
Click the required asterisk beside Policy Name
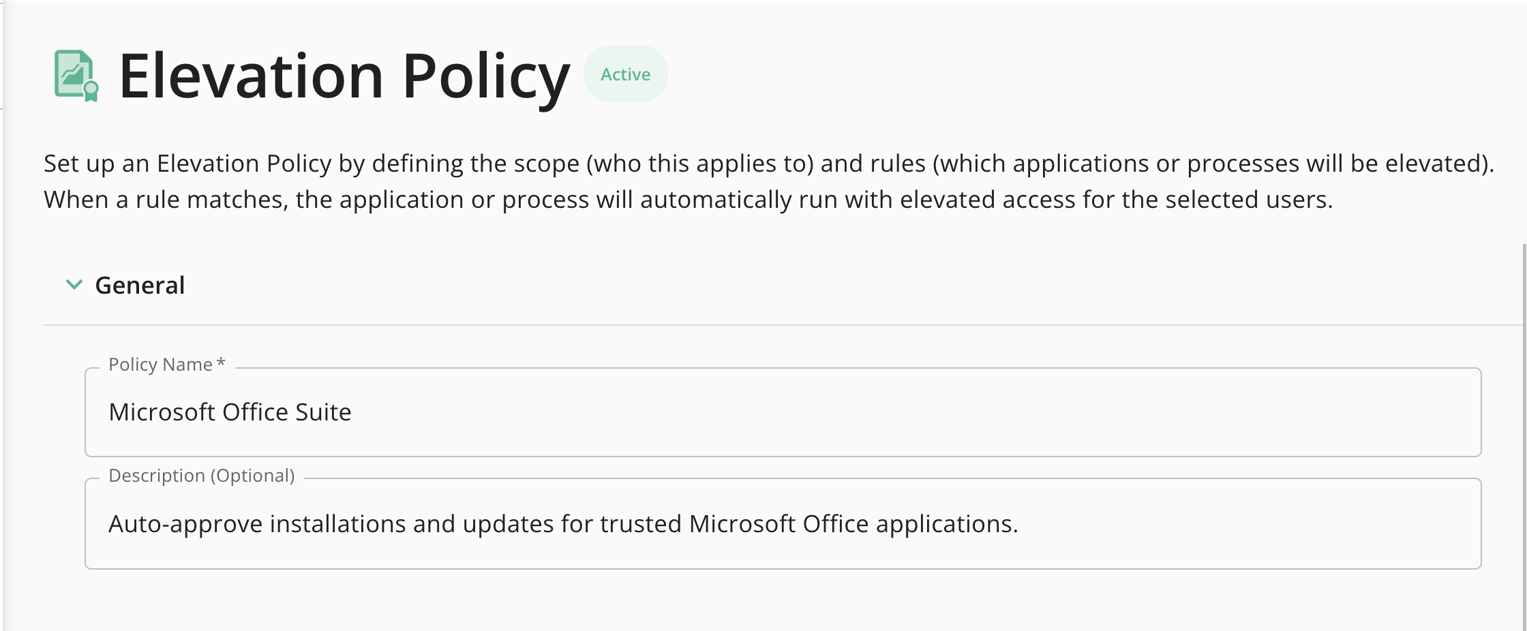pos(221,363)
